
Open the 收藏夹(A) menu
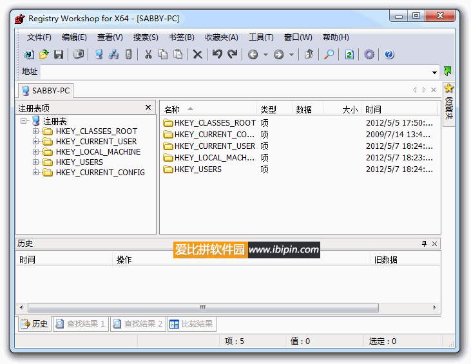(x=222, y=37)
